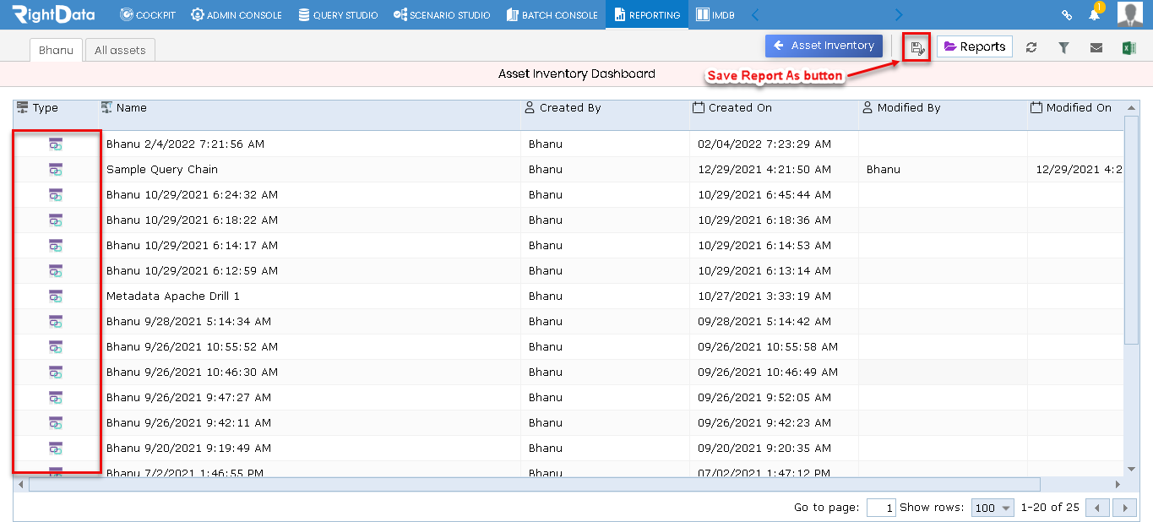Sort by the Created On column header
This screenshot has width=1153, height=522.
pos(740,108)
